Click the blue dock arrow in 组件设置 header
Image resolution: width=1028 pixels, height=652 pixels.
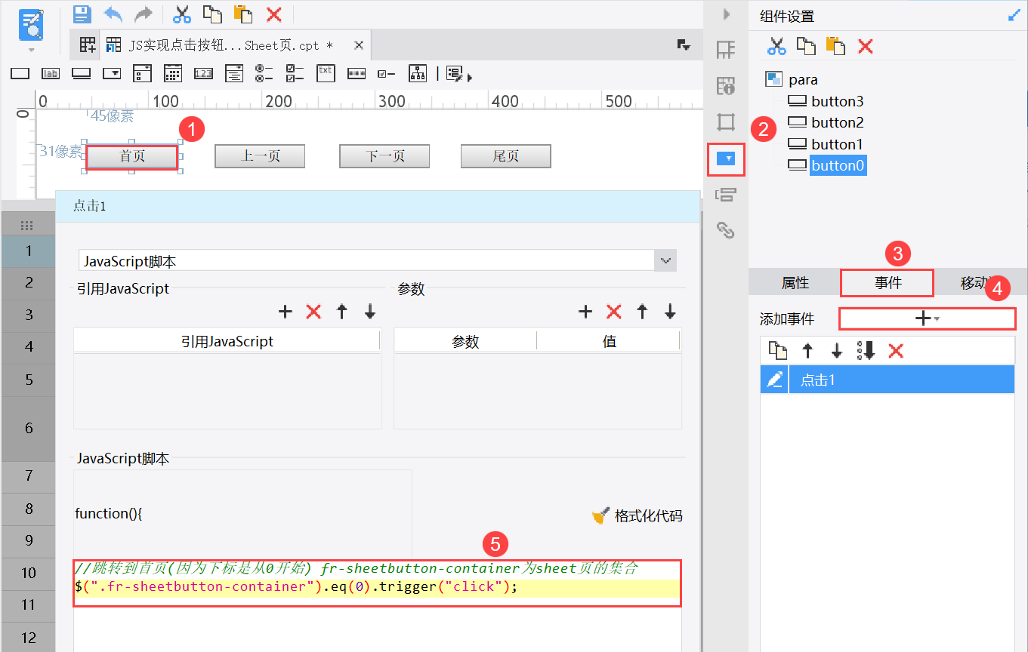pyautogui.click(x=1014, y=15)
